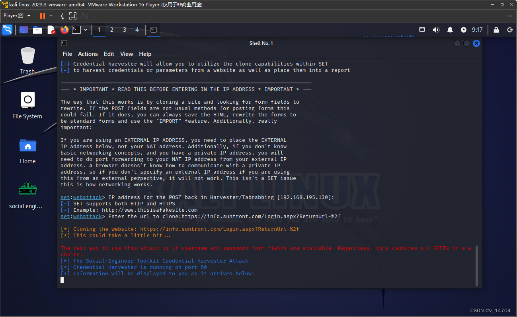Click the "Social-Engineer Toolkit Credential Harvester Attack" line
517x317 pixels.
point(154,261)
